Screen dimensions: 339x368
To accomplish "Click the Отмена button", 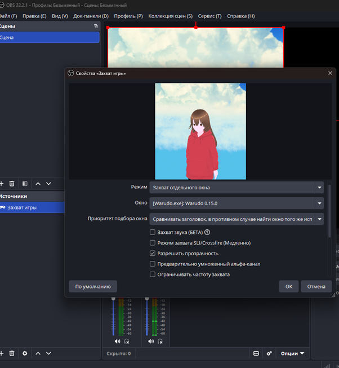I will click(316, 286).
